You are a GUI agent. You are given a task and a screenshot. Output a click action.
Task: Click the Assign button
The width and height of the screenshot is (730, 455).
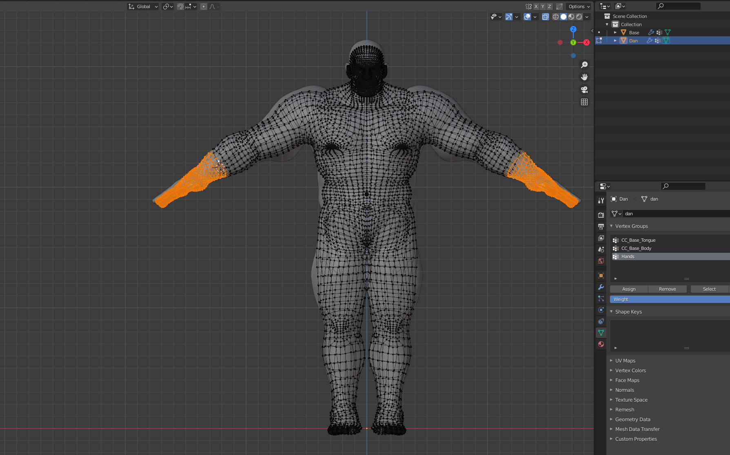(x=629, y=289)
